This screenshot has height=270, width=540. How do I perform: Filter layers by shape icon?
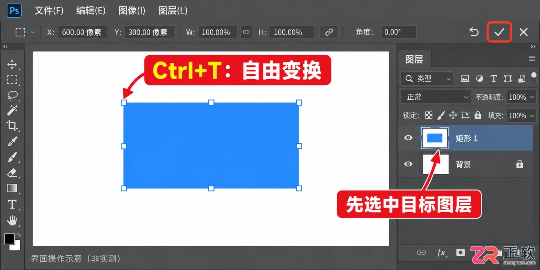[508, 79]
